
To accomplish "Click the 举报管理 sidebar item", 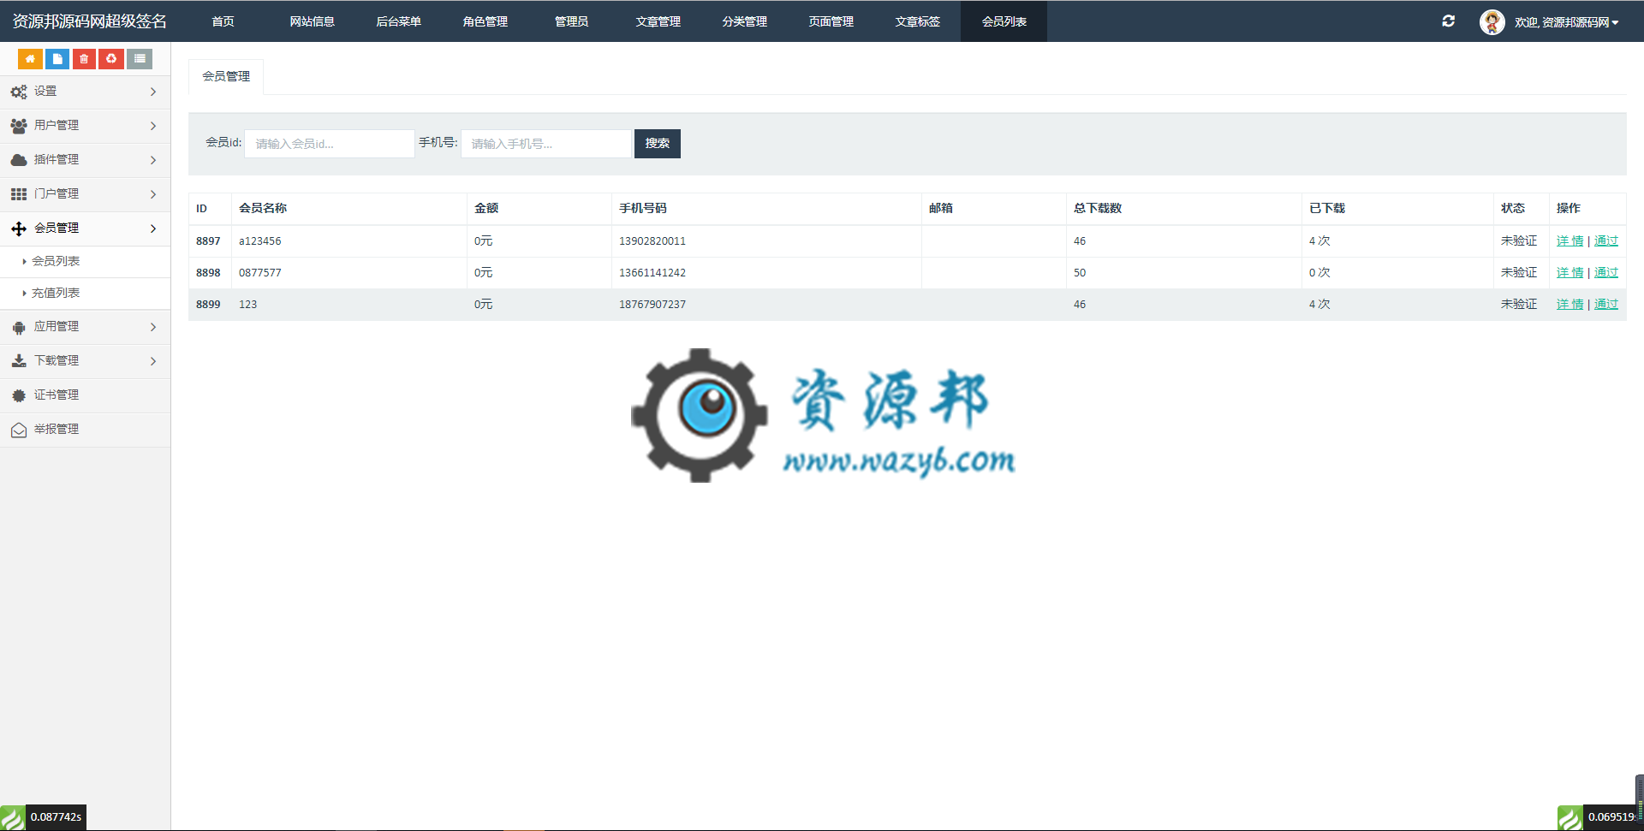I will pos(85,430).
